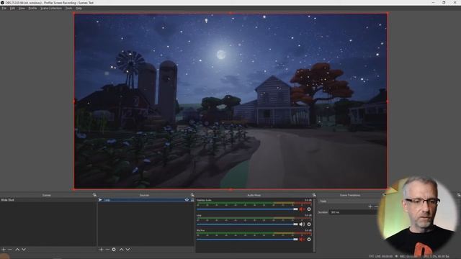Unmute the Mic/Aux speaker icon

(x=302, y=240)
